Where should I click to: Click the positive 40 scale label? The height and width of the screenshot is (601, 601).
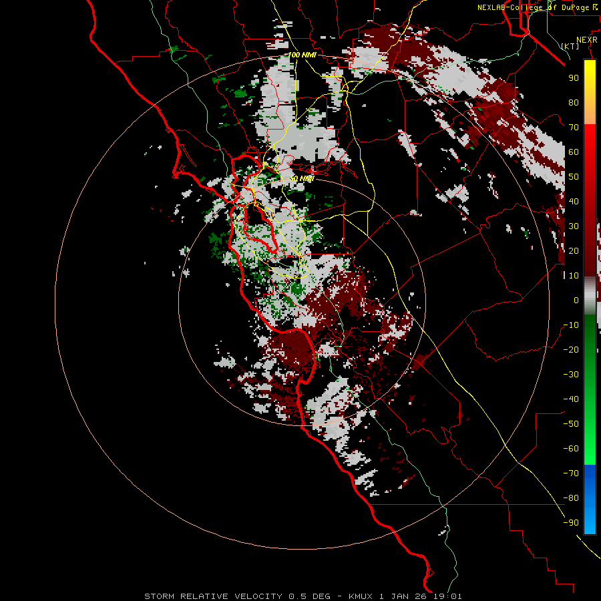pyautogui.click(x=574, y=201)
